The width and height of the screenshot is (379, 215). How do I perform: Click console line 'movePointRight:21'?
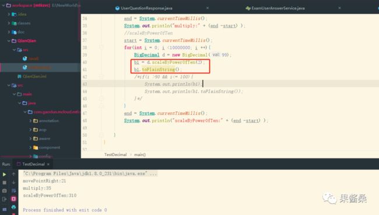pos(44,181)
